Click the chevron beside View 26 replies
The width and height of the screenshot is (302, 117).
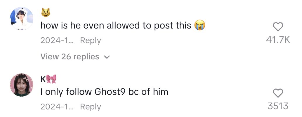(107, 57)
